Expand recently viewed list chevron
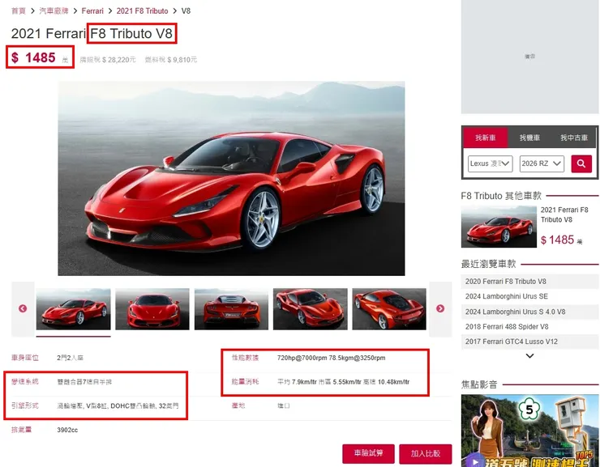The height and width of the screenshot is (467, 600). (529, 356)
